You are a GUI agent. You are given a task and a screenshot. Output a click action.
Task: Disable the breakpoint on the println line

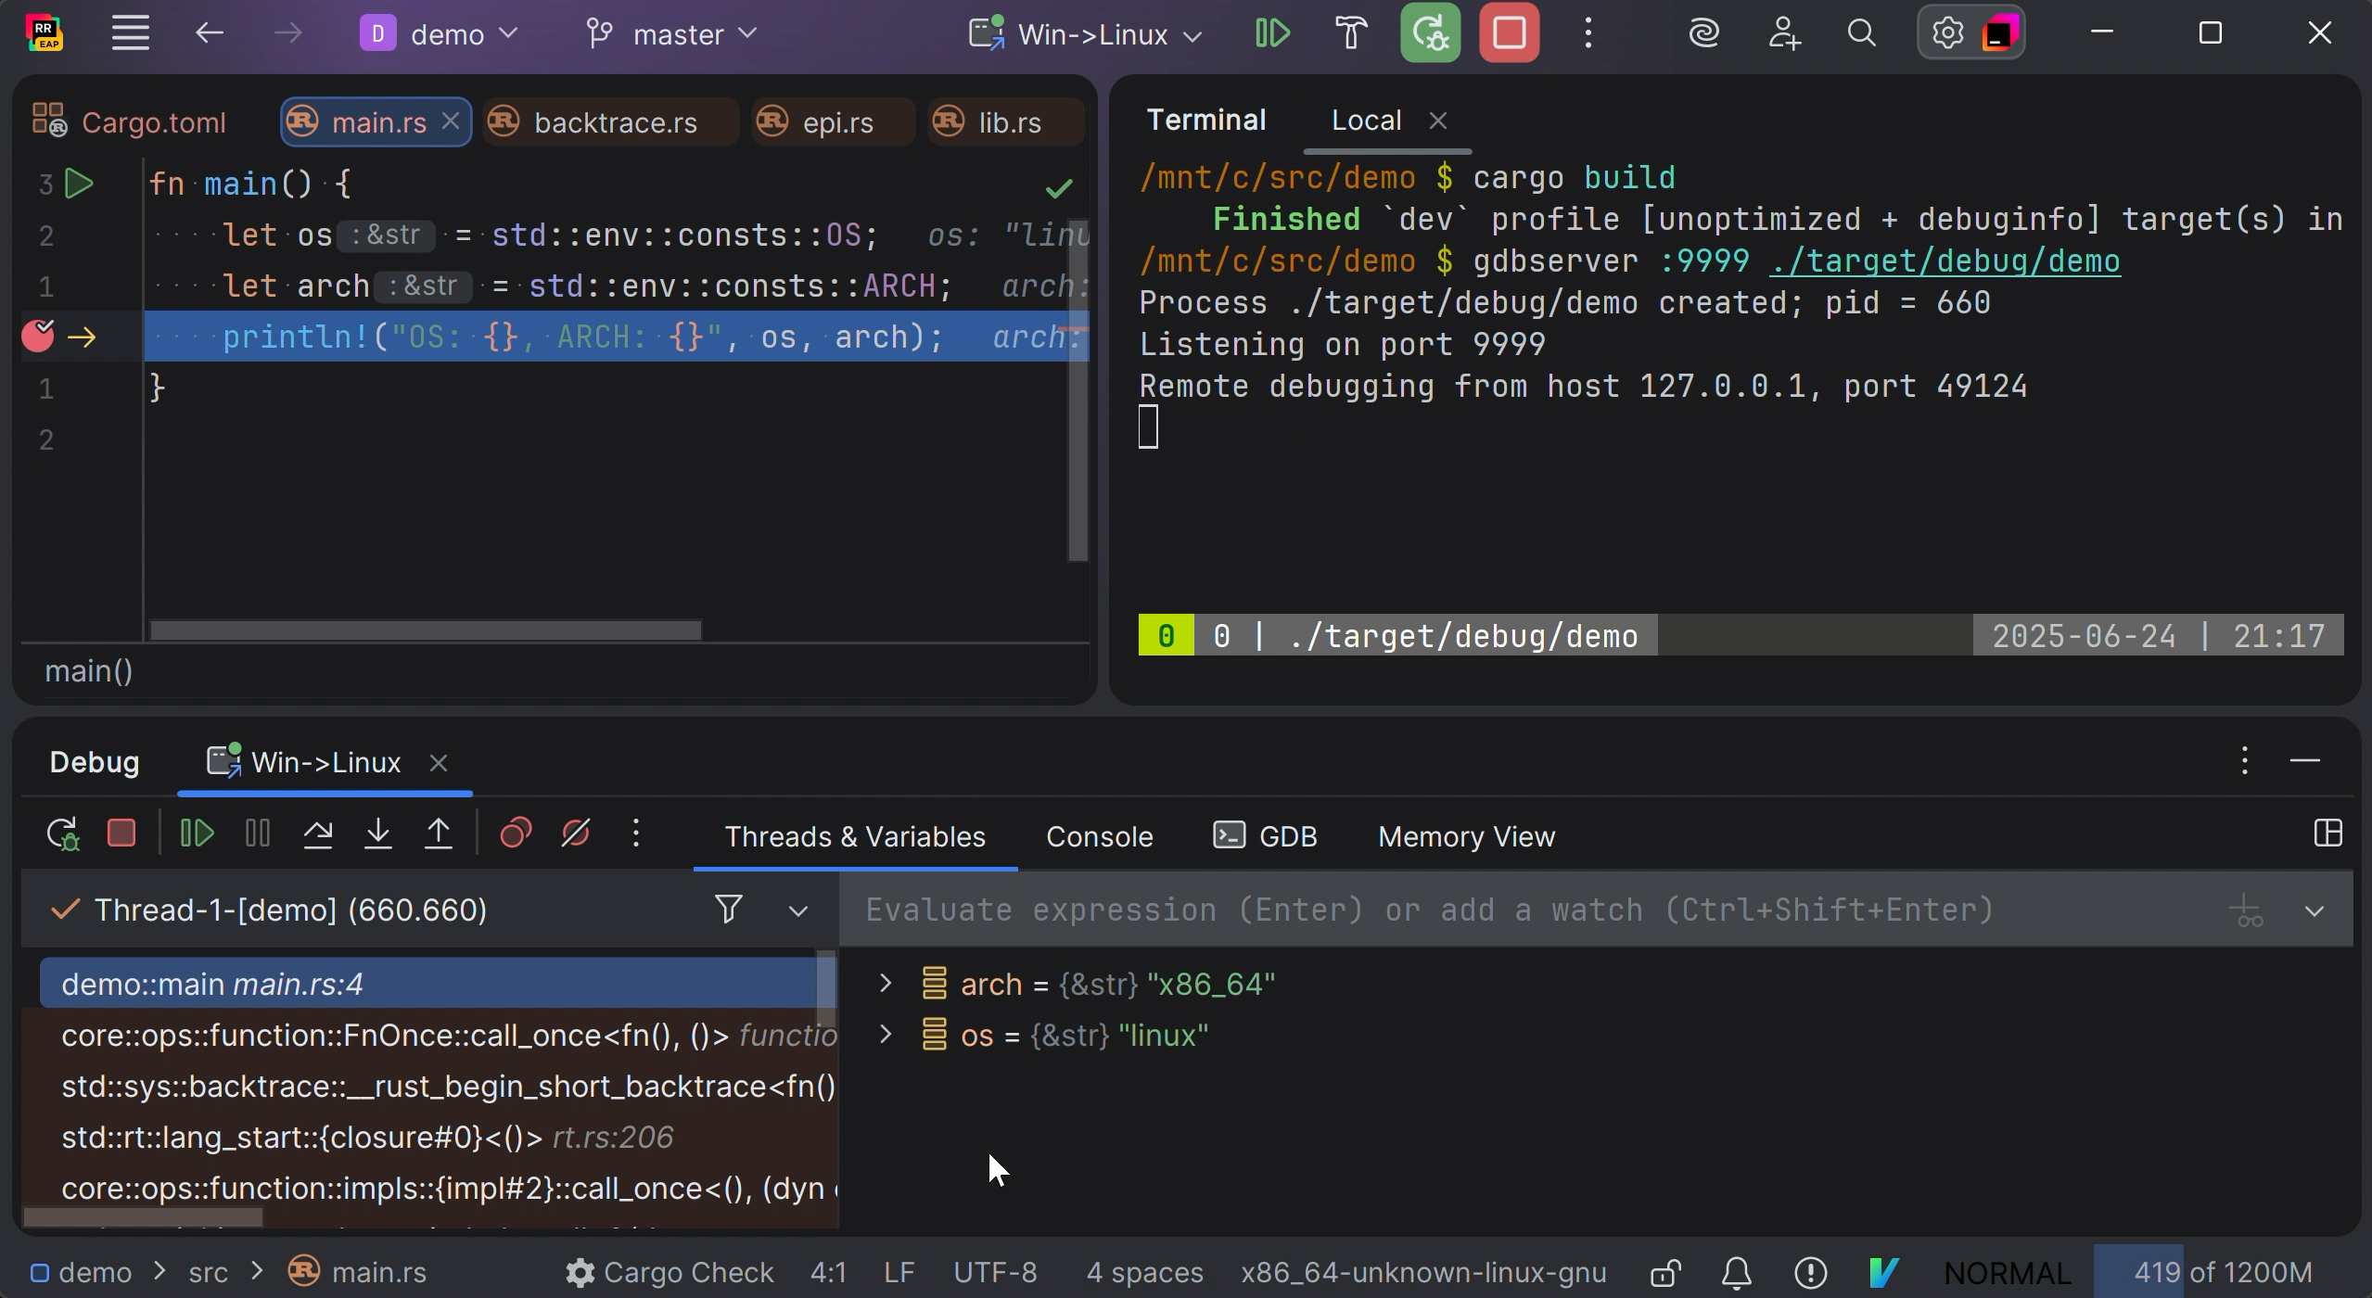pyautogui.click(x=38, y=336)
